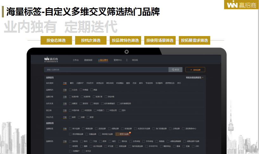Choose the 生活服务 category
Screen dimensions: 259x154
(x=159, y=83)
